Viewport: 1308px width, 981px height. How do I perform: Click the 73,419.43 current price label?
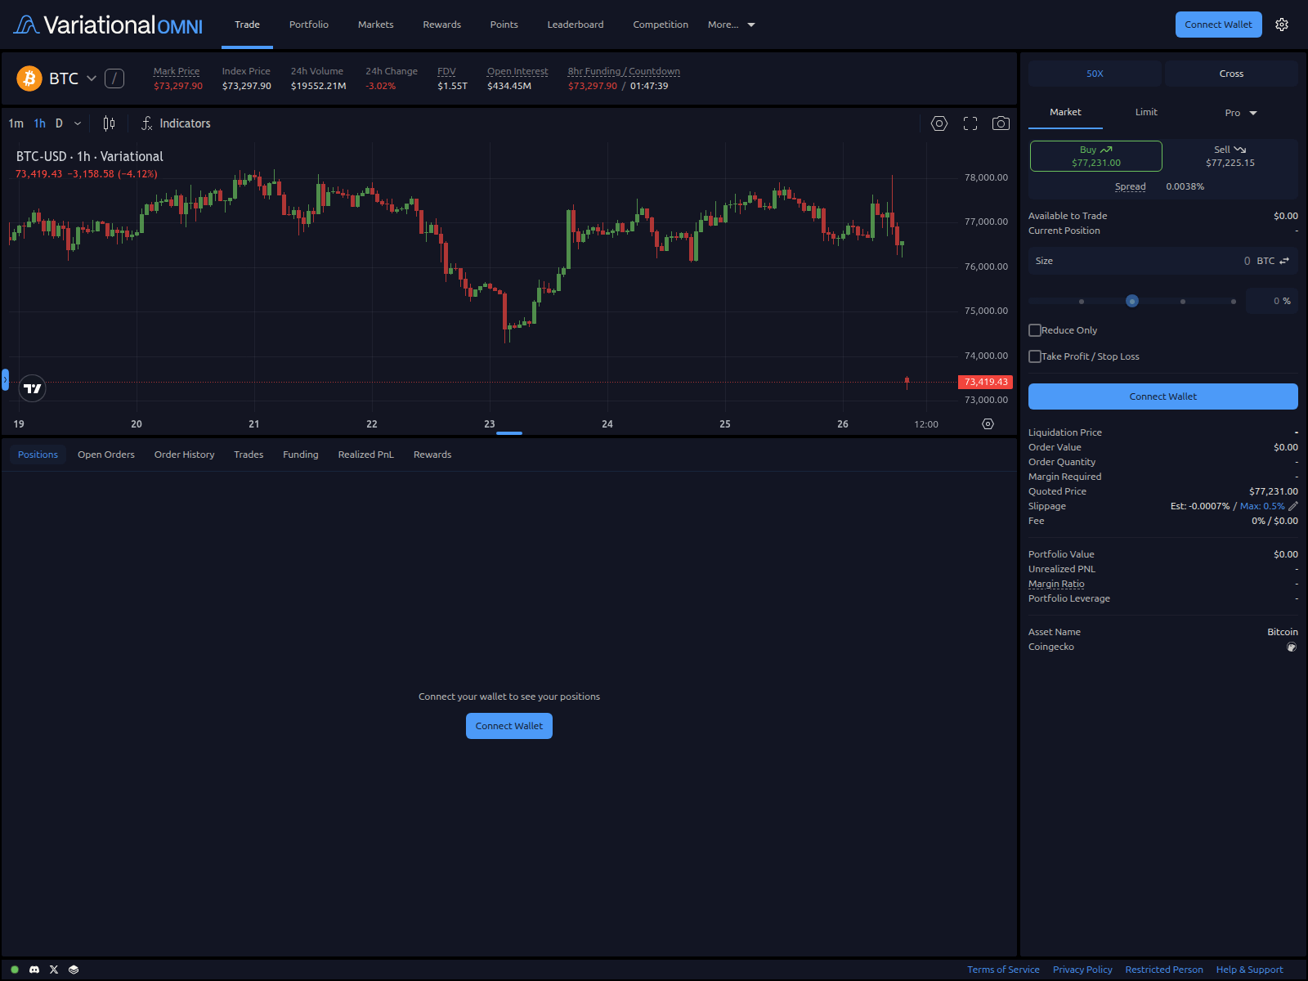tap(985, 382)
